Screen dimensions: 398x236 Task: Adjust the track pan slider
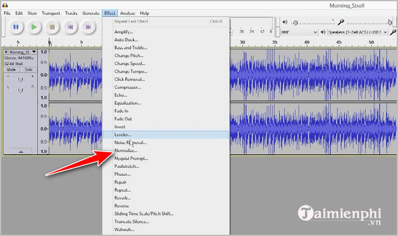click(20, 90)
